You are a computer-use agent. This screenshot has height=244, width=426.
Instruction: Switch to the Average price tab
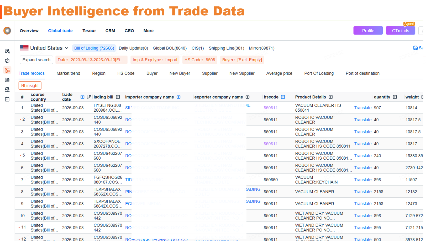point(279,73)
